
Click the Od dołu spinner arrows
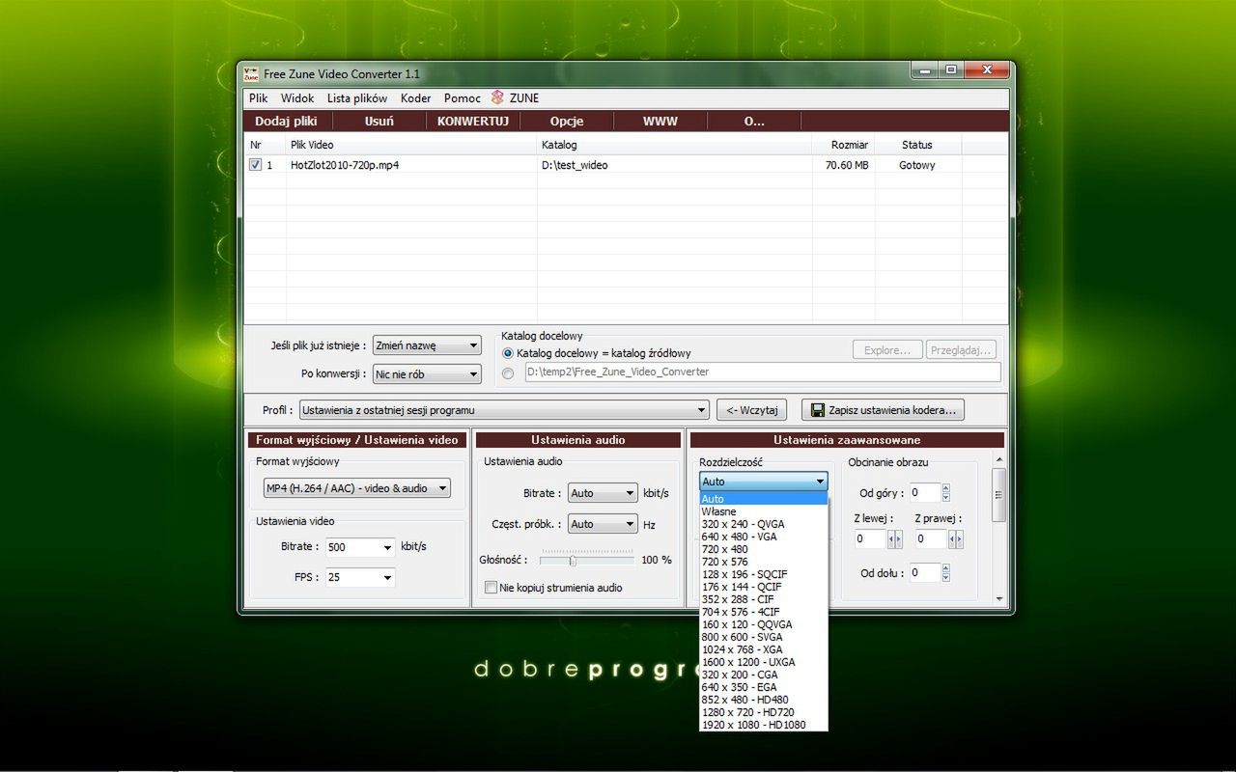tap(945, 573)
